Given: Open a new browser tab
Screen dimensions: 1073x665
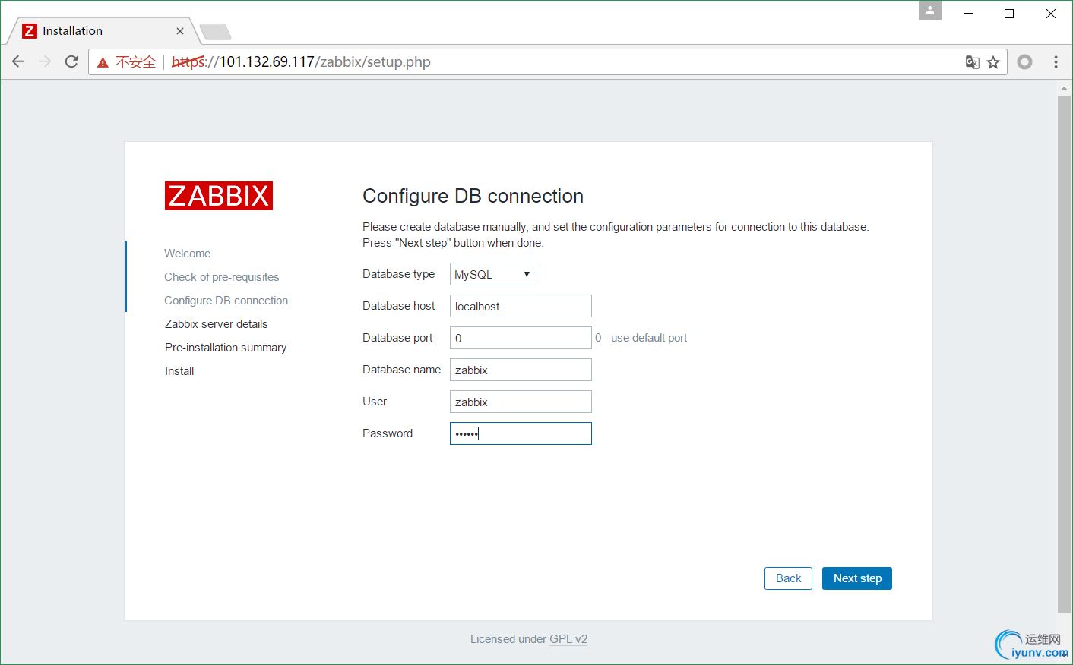Looking at the screenshot, I should point(215,32).
